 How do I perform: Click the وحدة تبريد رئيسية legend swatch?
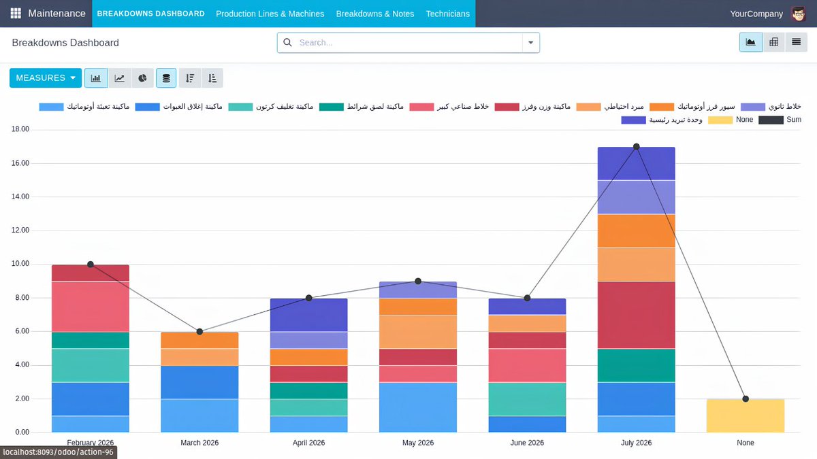pos(633,120)
